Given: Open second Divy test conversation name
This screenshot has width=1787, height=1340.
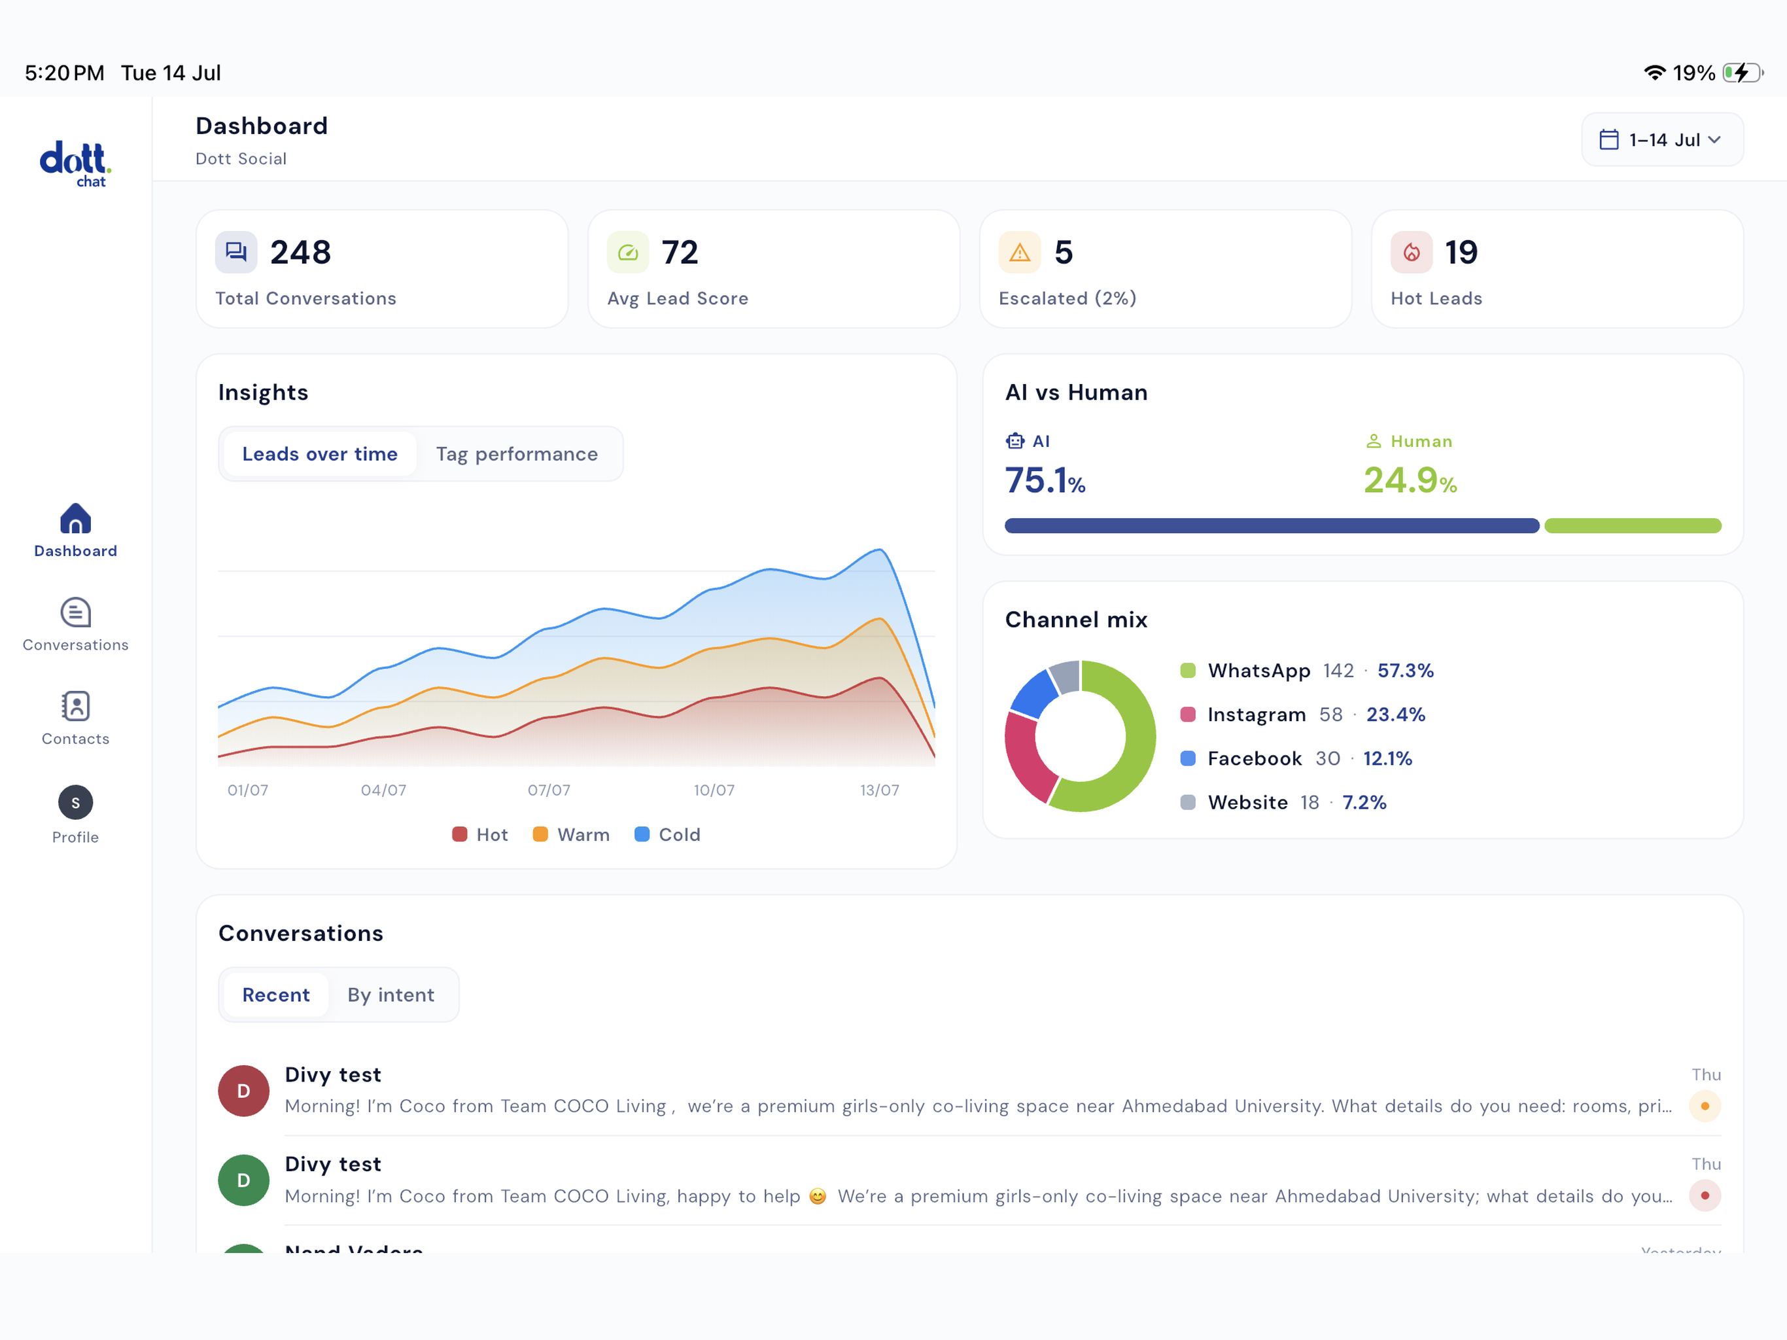Looking at the screenshot, I should 333,1165.
